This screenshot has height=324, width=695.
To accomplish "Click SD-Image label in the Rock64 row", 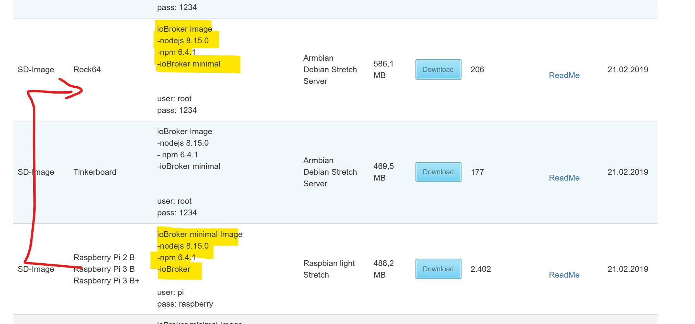I will [x=36, y=70].
